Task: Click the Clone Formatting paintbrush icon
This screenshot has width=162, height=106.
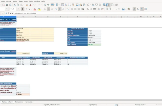Action: [x=27, y=5]
